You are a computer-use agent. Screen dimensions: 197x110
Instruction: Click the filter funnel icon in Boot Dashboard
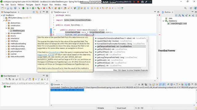38,79
